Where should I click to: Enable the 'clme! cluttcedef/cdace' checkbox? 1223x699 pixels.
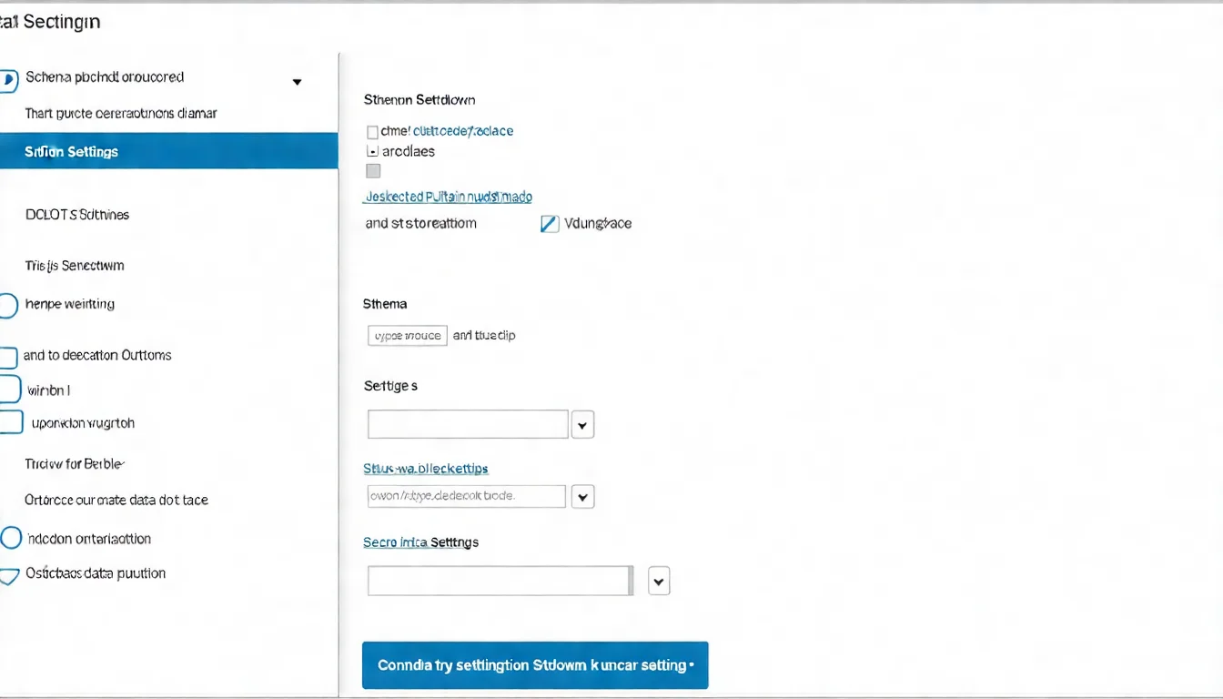(x=372, y=132)
